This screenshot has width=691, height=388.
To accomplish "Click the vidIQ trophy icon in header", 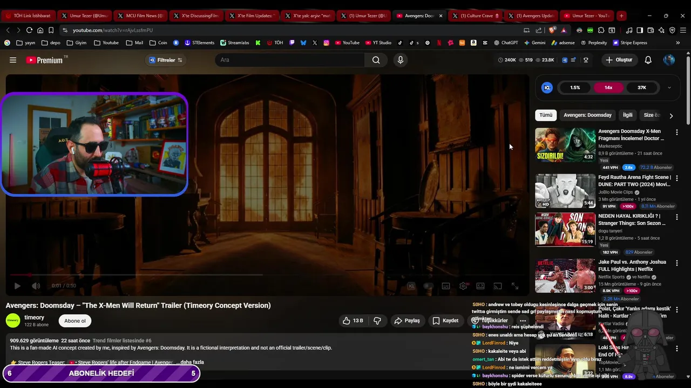I will coord(586,60).
